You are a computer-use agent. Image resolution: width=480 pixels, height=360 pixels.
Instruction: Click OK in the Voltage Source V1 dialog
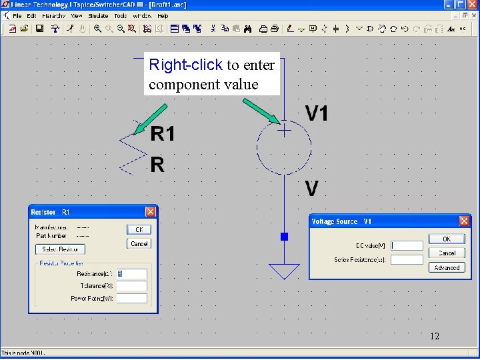(447, 239)
